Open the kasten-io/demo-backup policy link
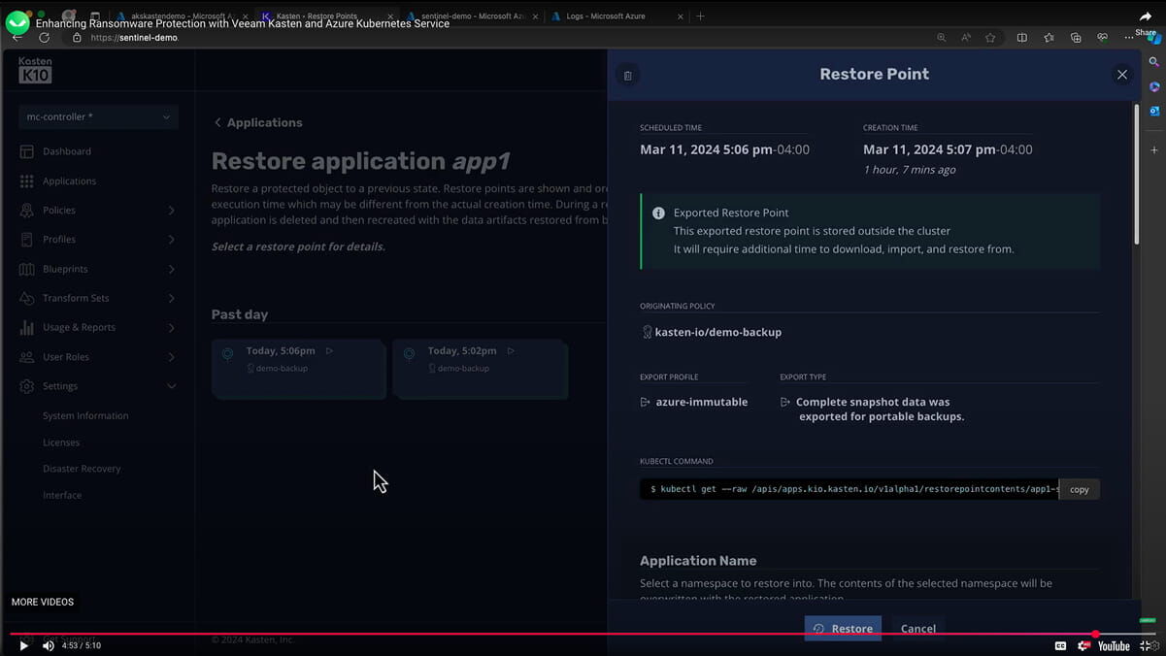This screenshot has width=1166, height=656. click(x=718, y=332)
